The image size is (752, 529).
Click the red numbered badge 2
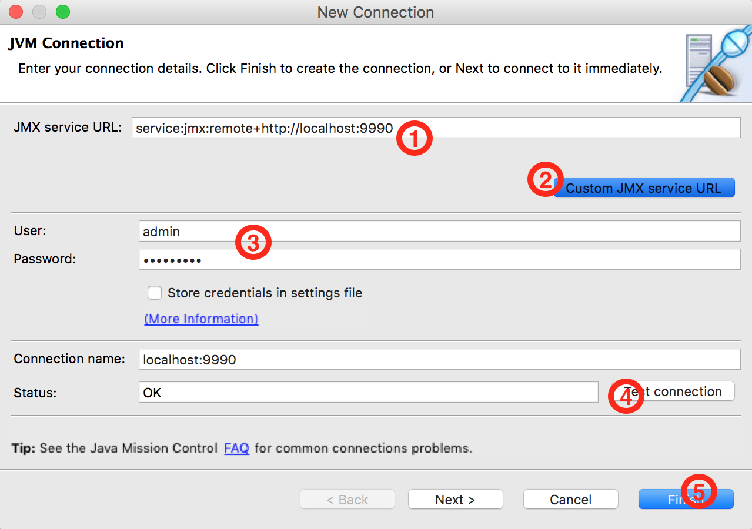point(544,179)
